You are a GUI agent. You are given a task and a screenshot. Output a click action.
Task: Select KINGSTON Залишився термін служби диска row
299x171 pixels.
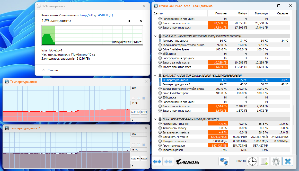pyautogui.click(x=224, y=45)
